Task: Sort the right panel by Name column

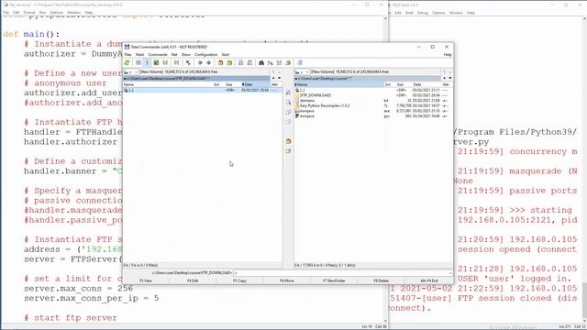Action: point(339,84)
